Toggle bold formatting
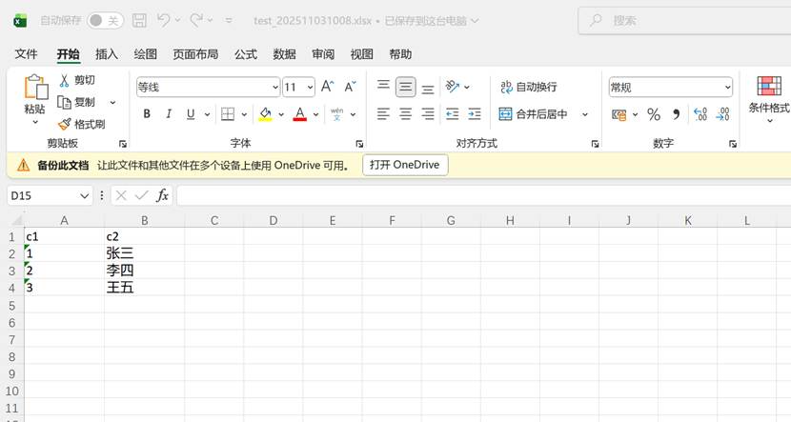This screenshot has width=791, height=422. click(147, 114)
